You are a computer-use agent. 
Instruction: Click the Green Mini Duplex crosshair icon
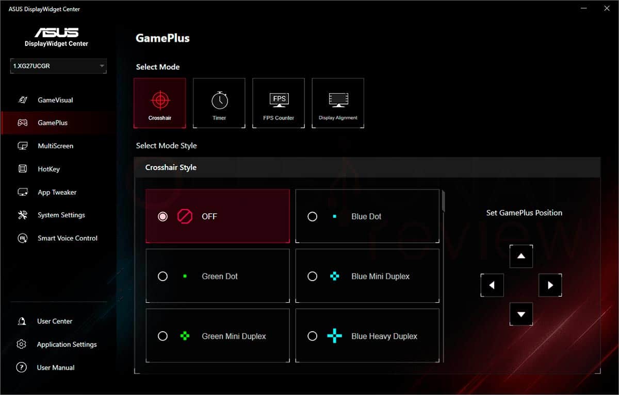pyautogui.click(x=185, y=336)
